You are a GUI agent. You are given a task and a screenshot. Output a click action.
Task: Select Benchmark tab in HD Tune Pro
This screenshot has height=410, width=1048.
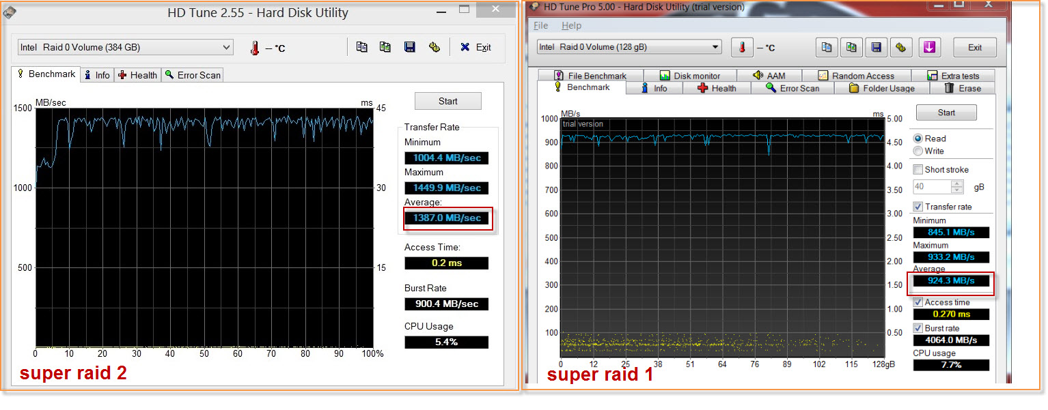coord(581,87)
